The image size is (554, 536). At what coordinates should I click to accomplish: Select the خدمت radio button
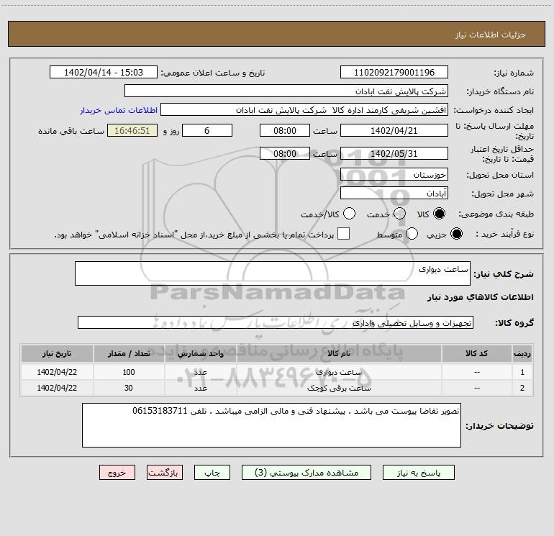399,214
